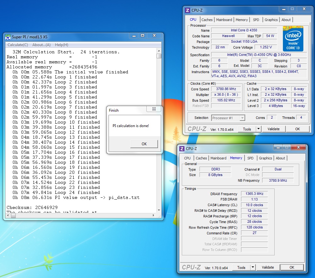
Task: Click the NB Frequency value 3780.9 MHz
Action: [x=278, y=180]
